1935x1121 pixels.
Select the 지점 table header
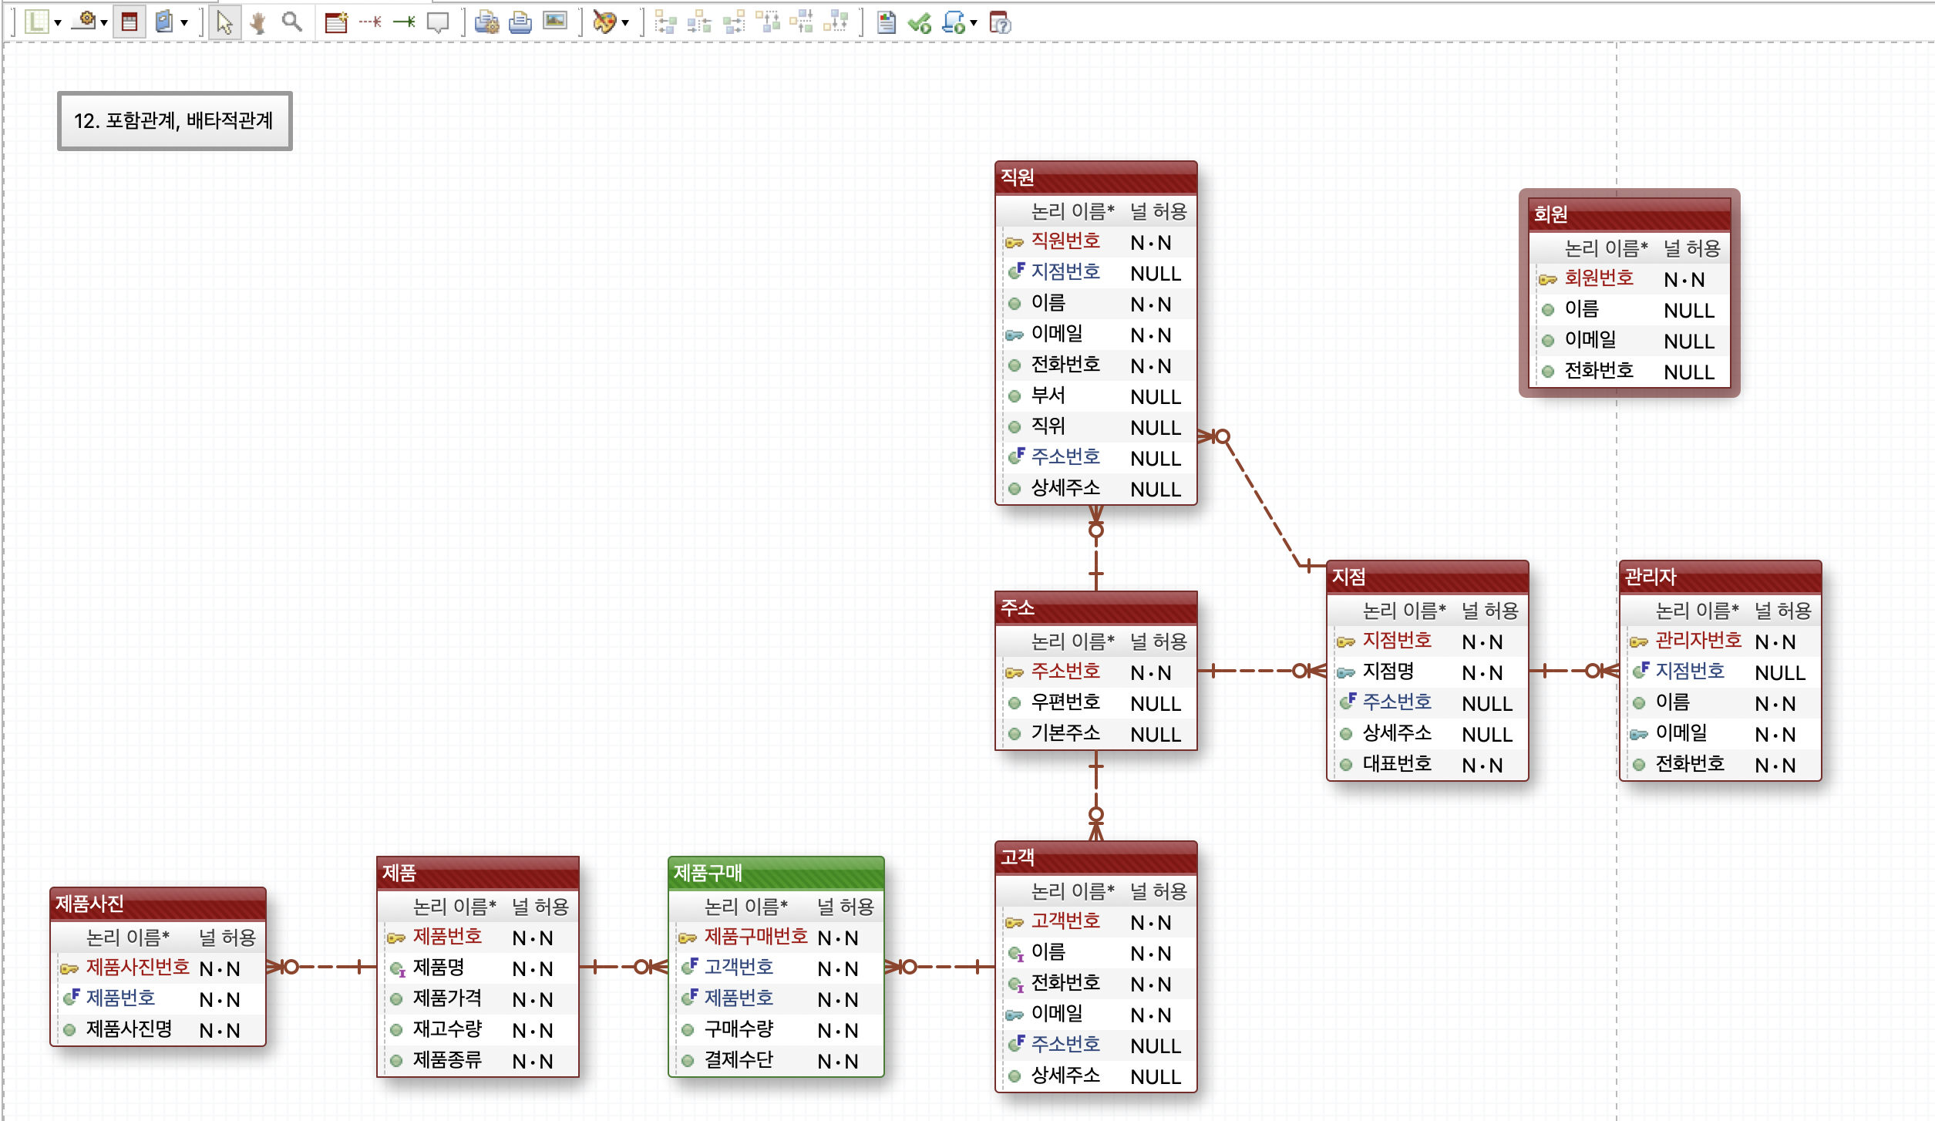[x=1427, y=577]
